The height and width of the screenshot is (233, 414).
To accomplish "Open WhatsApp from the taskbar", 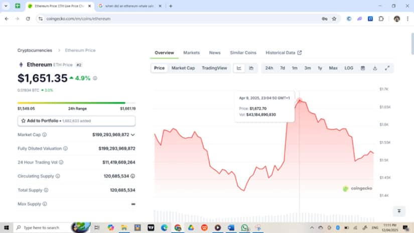I will click(244, 227).
